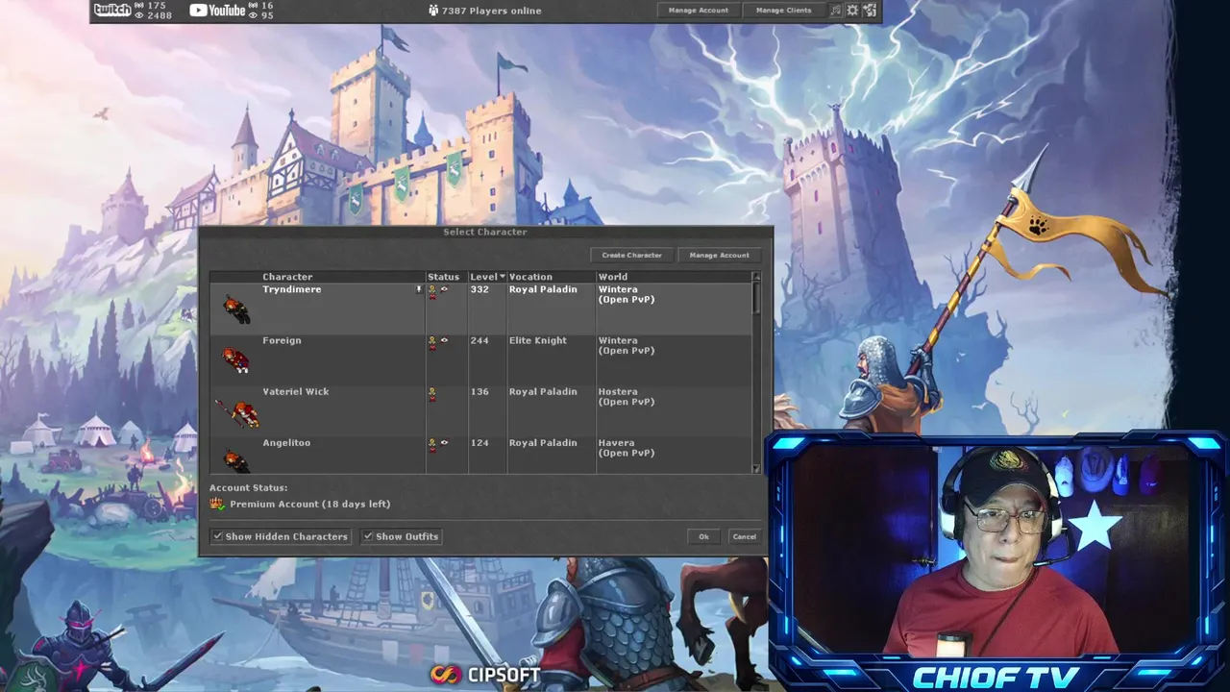Image resolution: width=1230 pixels, height=692 pixels.
Task: Sort by the Level column header
Action: (x=483, y=277)
